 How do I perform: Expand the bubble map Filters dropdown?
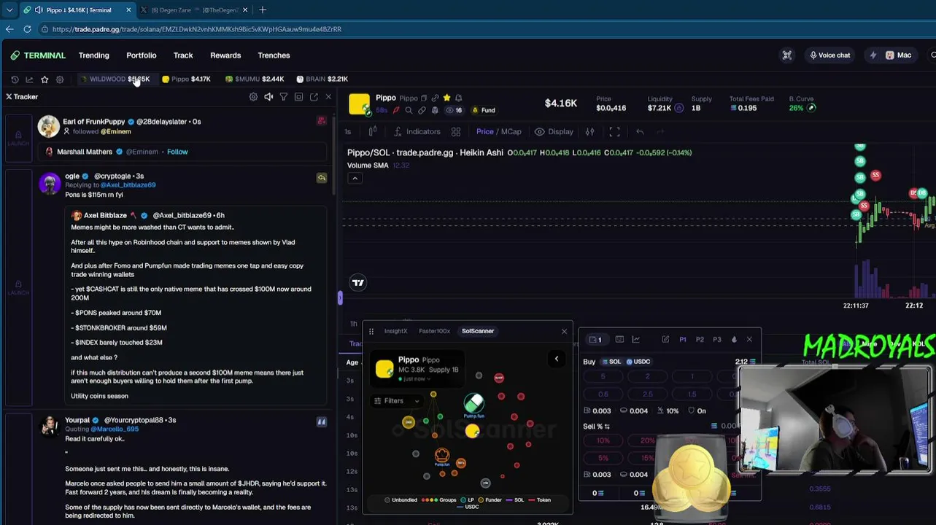pyautogui.click(x=397, y=401)
